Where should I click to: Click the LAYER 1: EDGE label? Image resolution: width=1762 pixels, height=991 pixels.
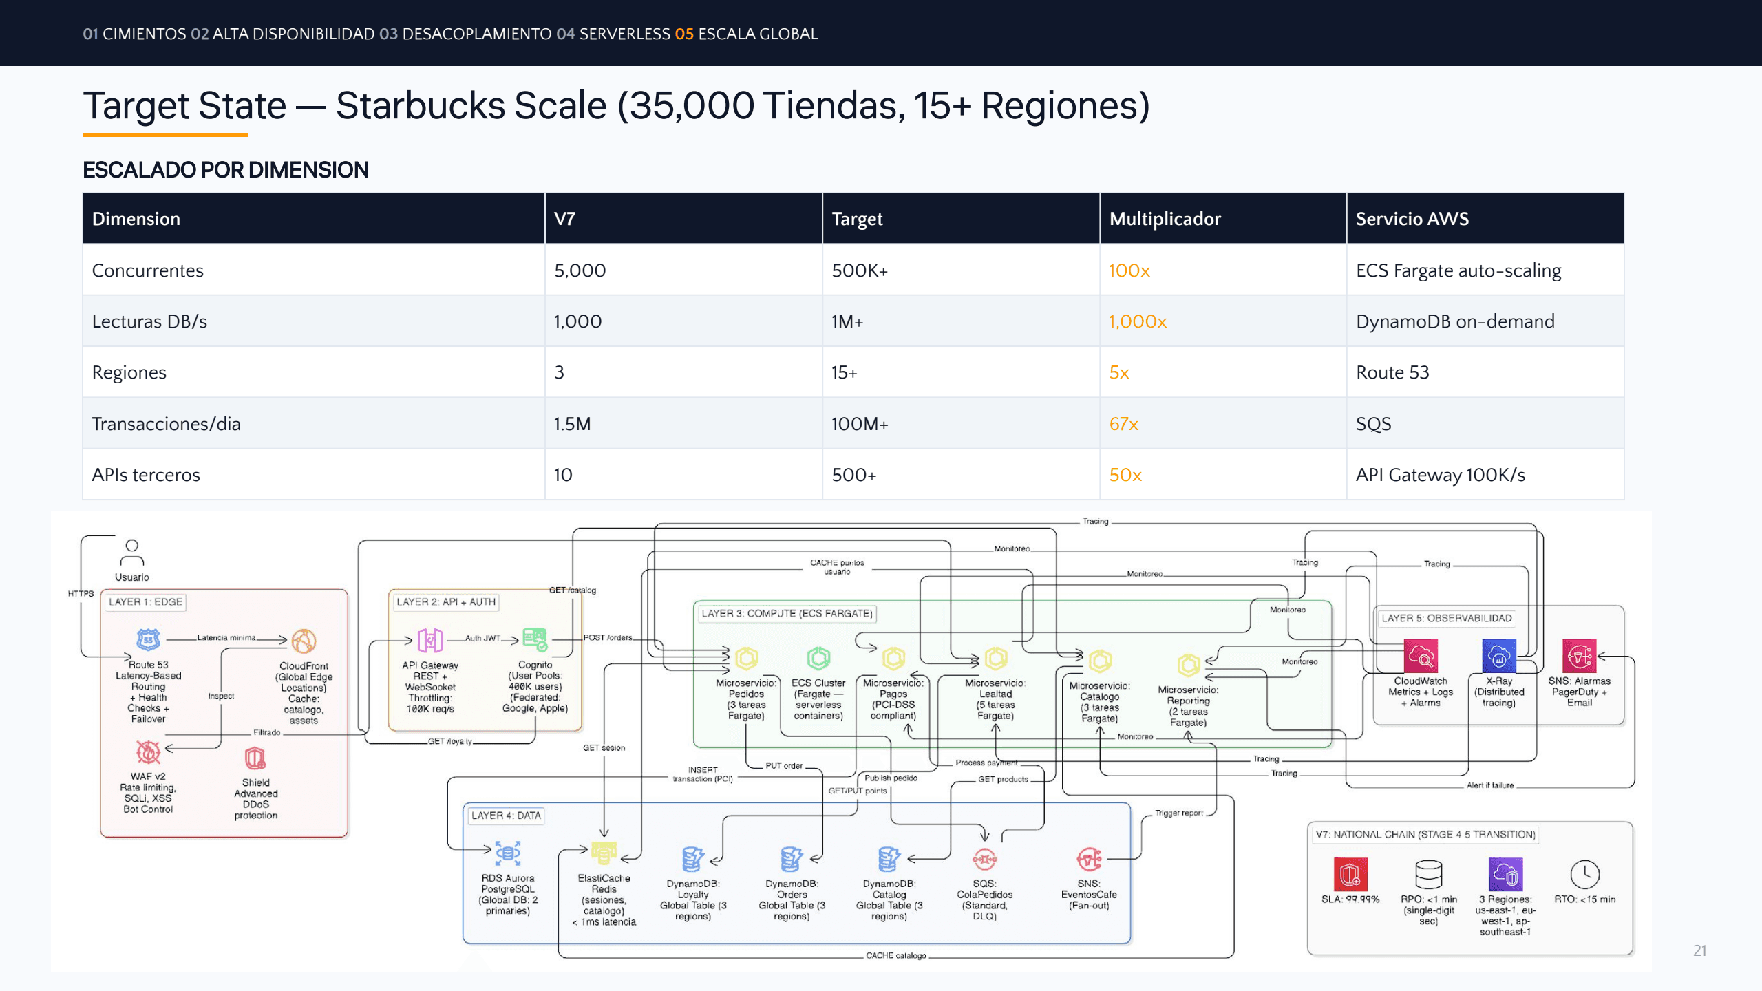(x=145, y=601)
